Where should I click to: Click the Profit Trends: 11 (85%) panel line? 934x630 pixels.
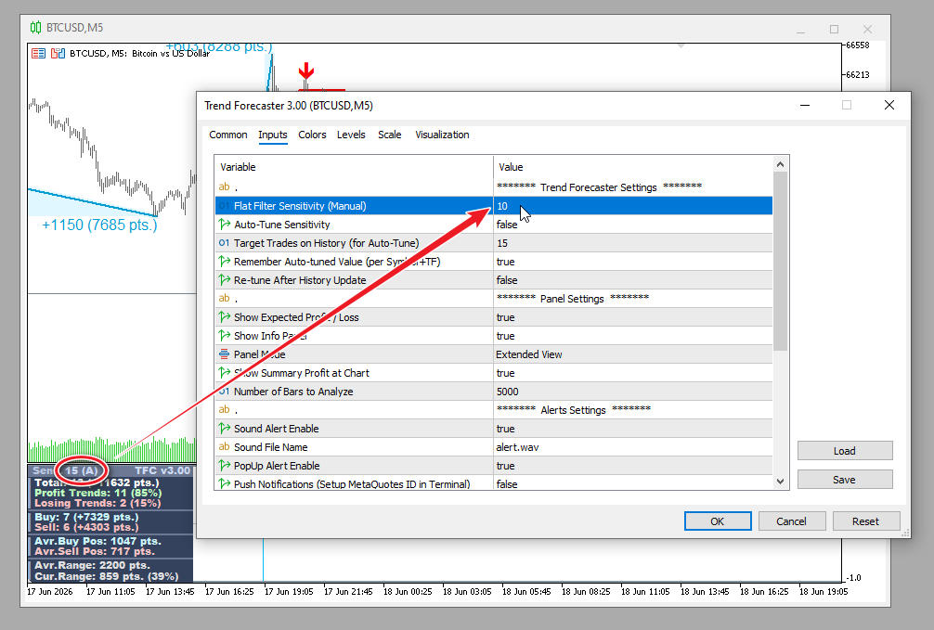(97, 493)
